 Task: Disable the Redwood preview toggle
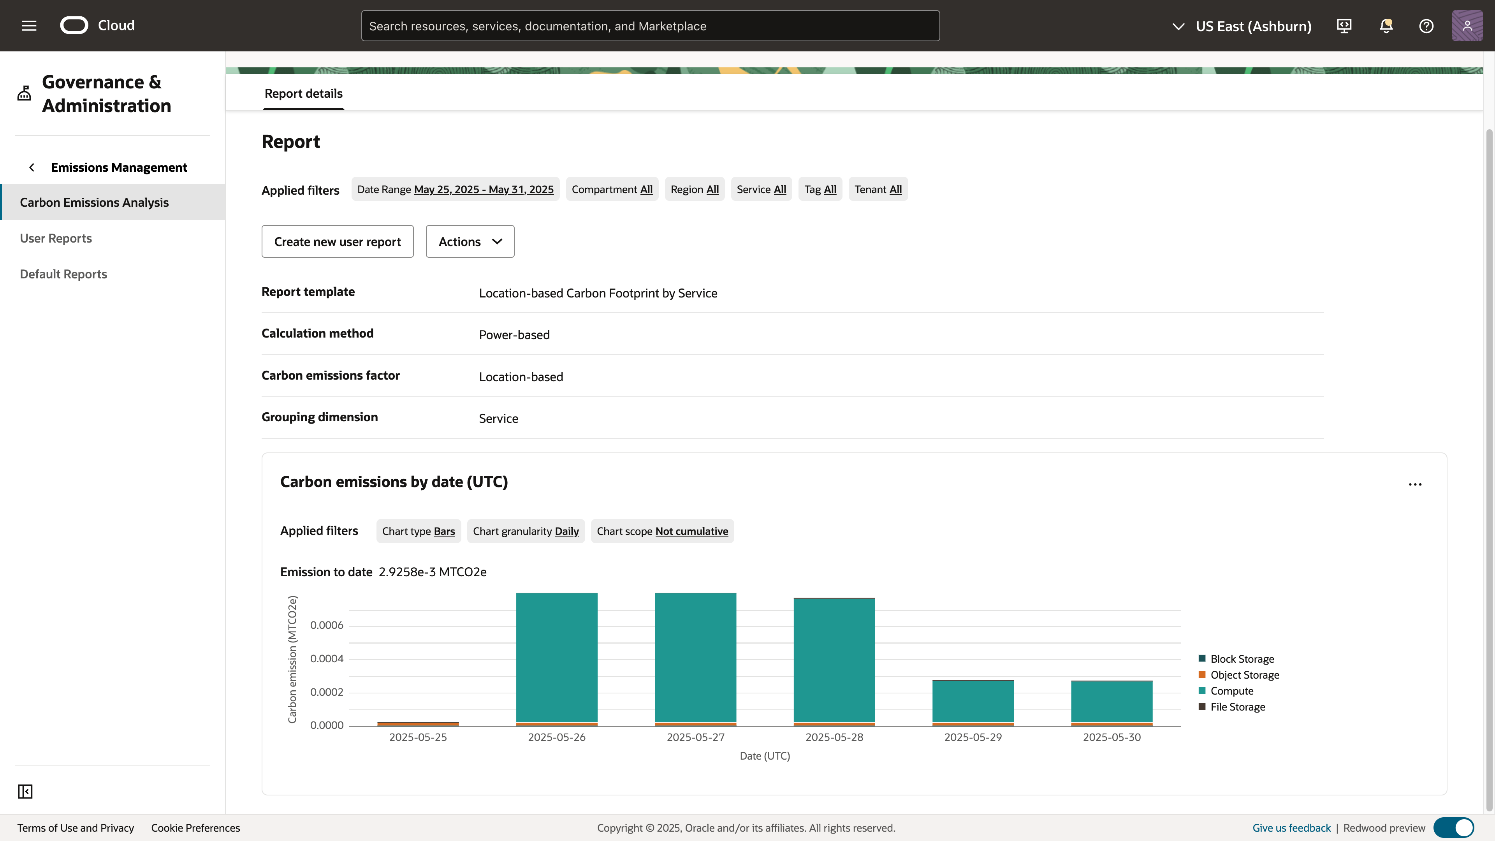(1454, 828)
